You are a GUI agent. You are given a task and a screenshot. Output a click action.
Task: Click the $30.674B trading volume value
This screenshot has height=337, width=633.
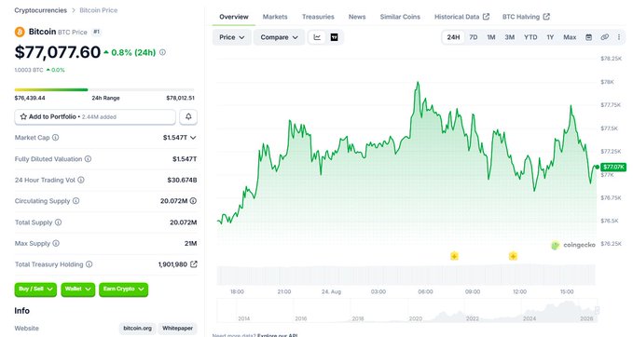(x=182, y=180)
